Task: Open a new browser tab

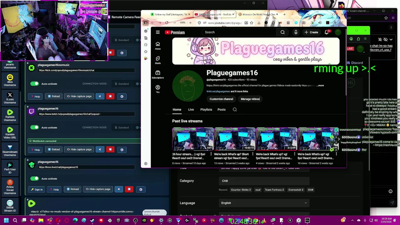Action: 284,14
